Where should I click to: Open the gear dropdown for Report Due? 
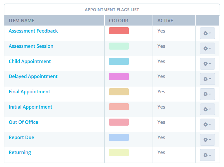(x=207, y=140)
